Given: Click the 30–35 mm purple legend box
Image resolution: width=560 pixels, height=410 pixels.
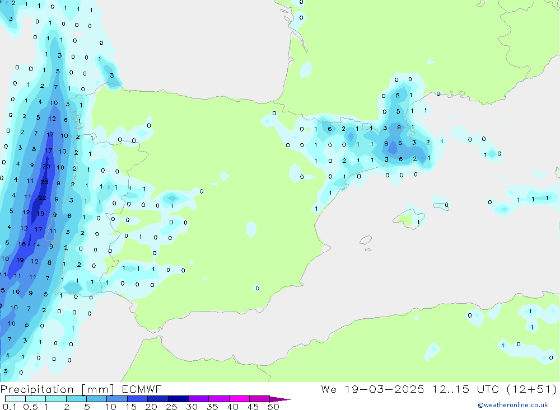Looking at the screenshot, I should coord(199,399).
